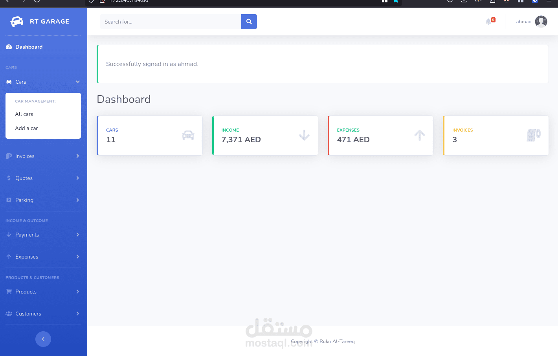The height and width of the screenshot is (356, 558).
Task: Open the Products sidebar item
Action: (x=43, y=292)
